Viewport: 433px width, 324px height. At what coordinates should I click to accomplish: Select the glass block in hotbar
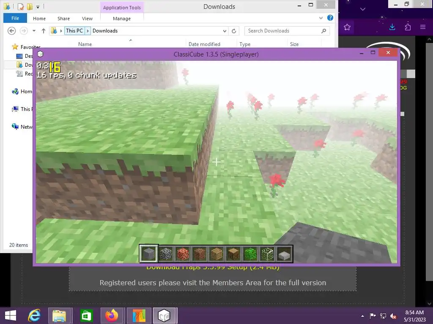(x=267, y=254)
